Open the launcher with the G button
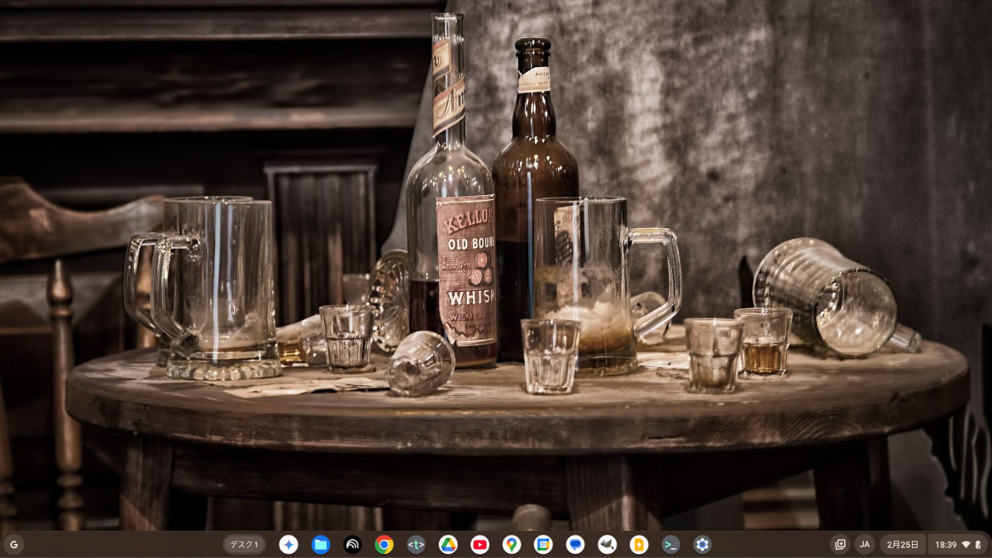Viewport: 992px width, 558px height. pos(13,545)
